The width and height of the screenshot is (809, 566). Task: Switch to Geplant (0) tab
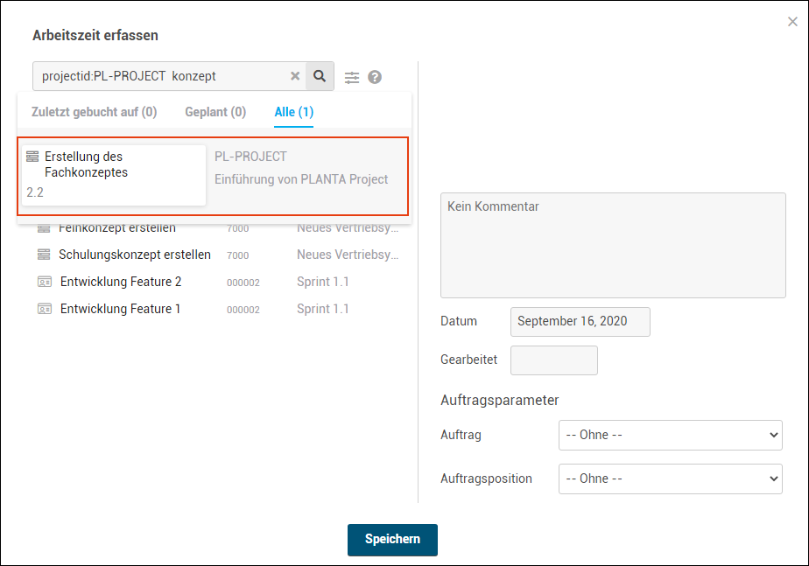[x=215, y=112]
